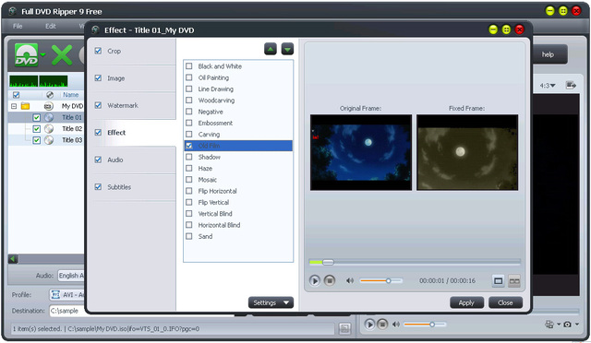Click the effect dialog title bar icon
Image resolution: width=591 pixels, height=343 pixels.
pyautogui.click(x=96, y=30)
